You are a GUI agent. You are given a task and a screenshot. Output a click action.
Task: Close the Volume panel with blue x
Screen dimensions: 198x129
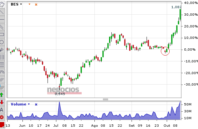[x=36, y=105]
